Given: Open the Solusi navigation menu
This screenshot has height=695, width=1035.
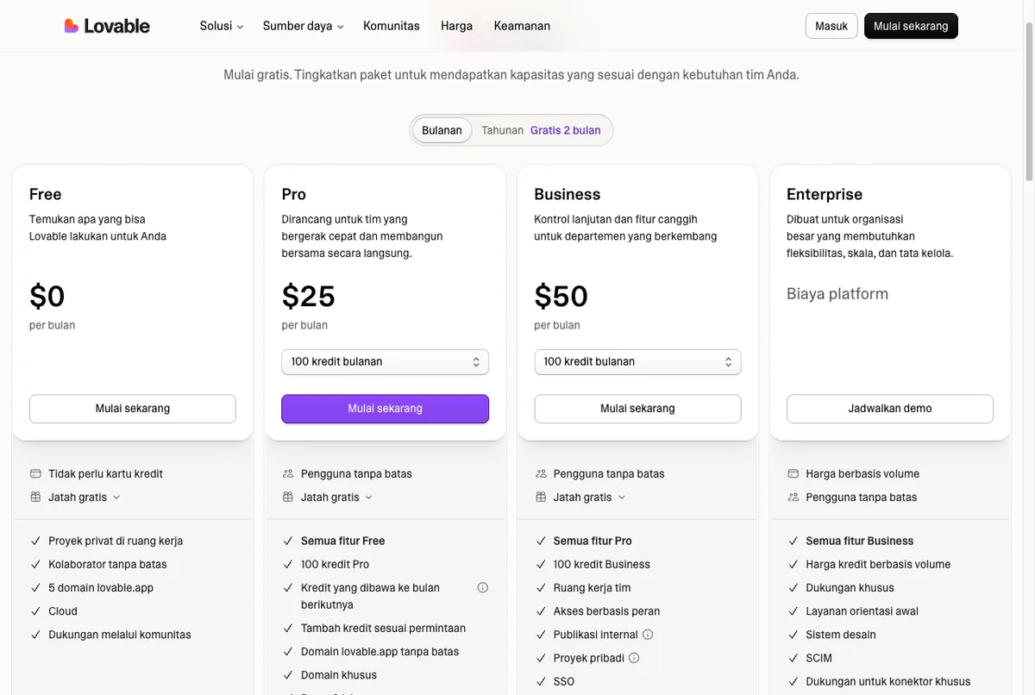Looking at the screenshot, I should coord(222,26).
